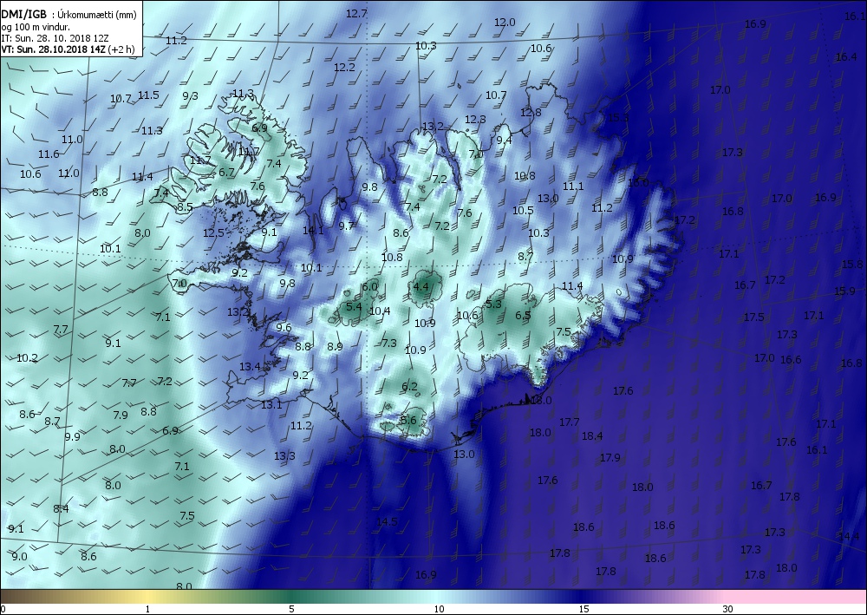
Task: Click the 16.6 value east of Iceland
Action: click(x=791, y=359)
